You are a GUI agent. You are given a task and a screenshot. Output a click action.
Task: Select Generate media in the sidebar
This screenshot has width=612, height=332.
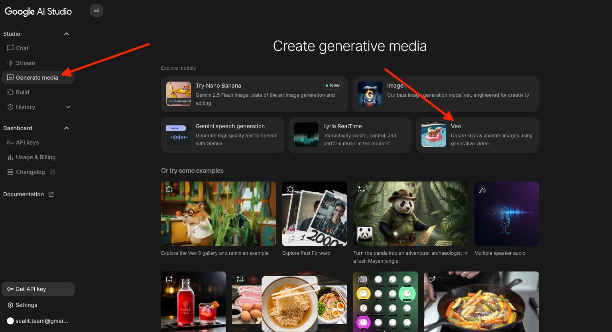pos(38,78)
